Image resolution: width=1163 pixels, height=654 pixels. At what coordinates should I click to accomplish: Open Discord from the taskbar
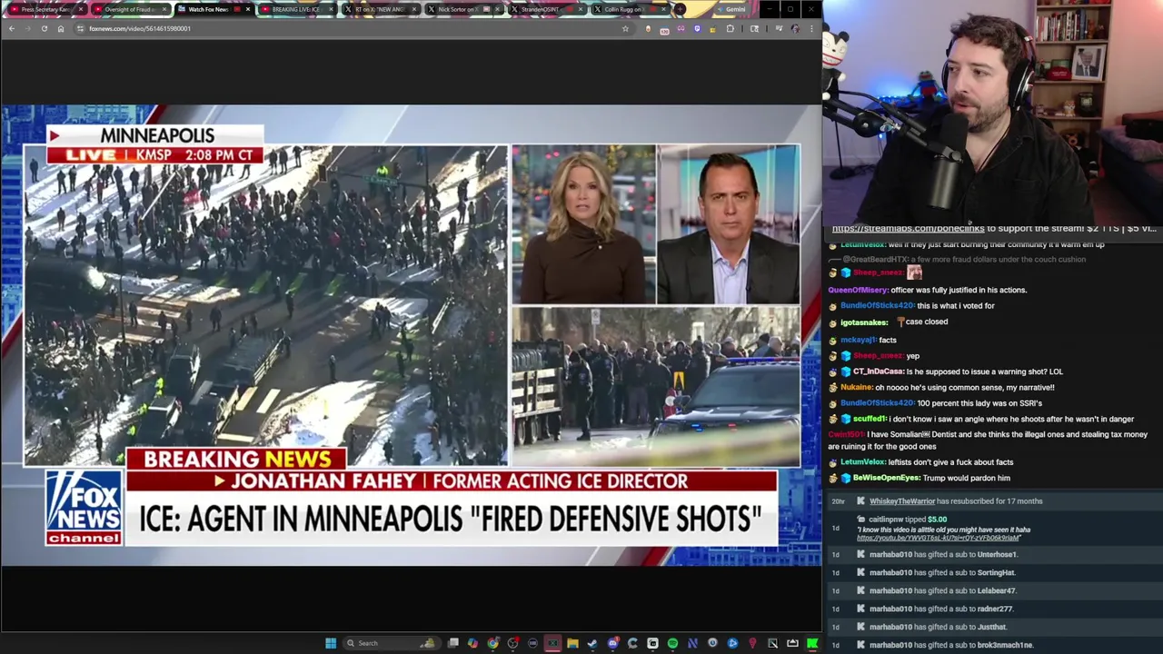[613, 643]
